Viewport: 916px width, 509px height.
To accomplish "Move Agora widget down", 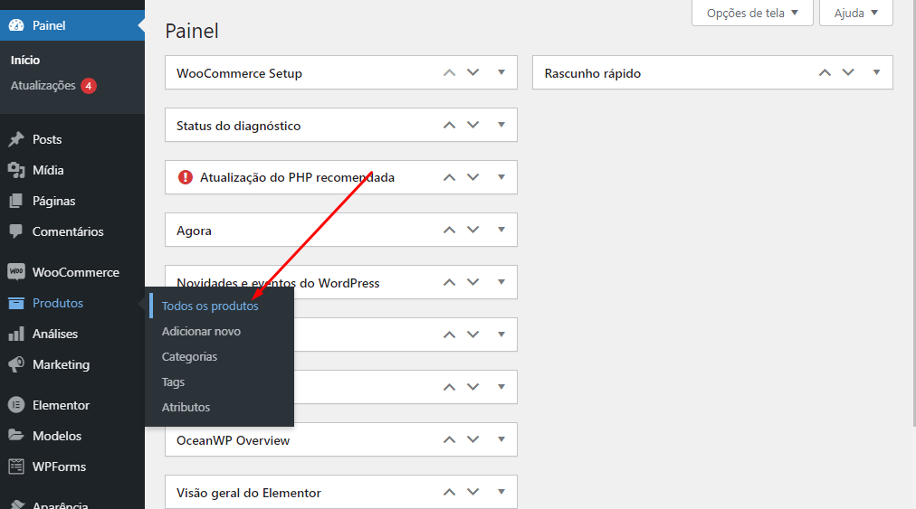I will (x=473, y=230).
